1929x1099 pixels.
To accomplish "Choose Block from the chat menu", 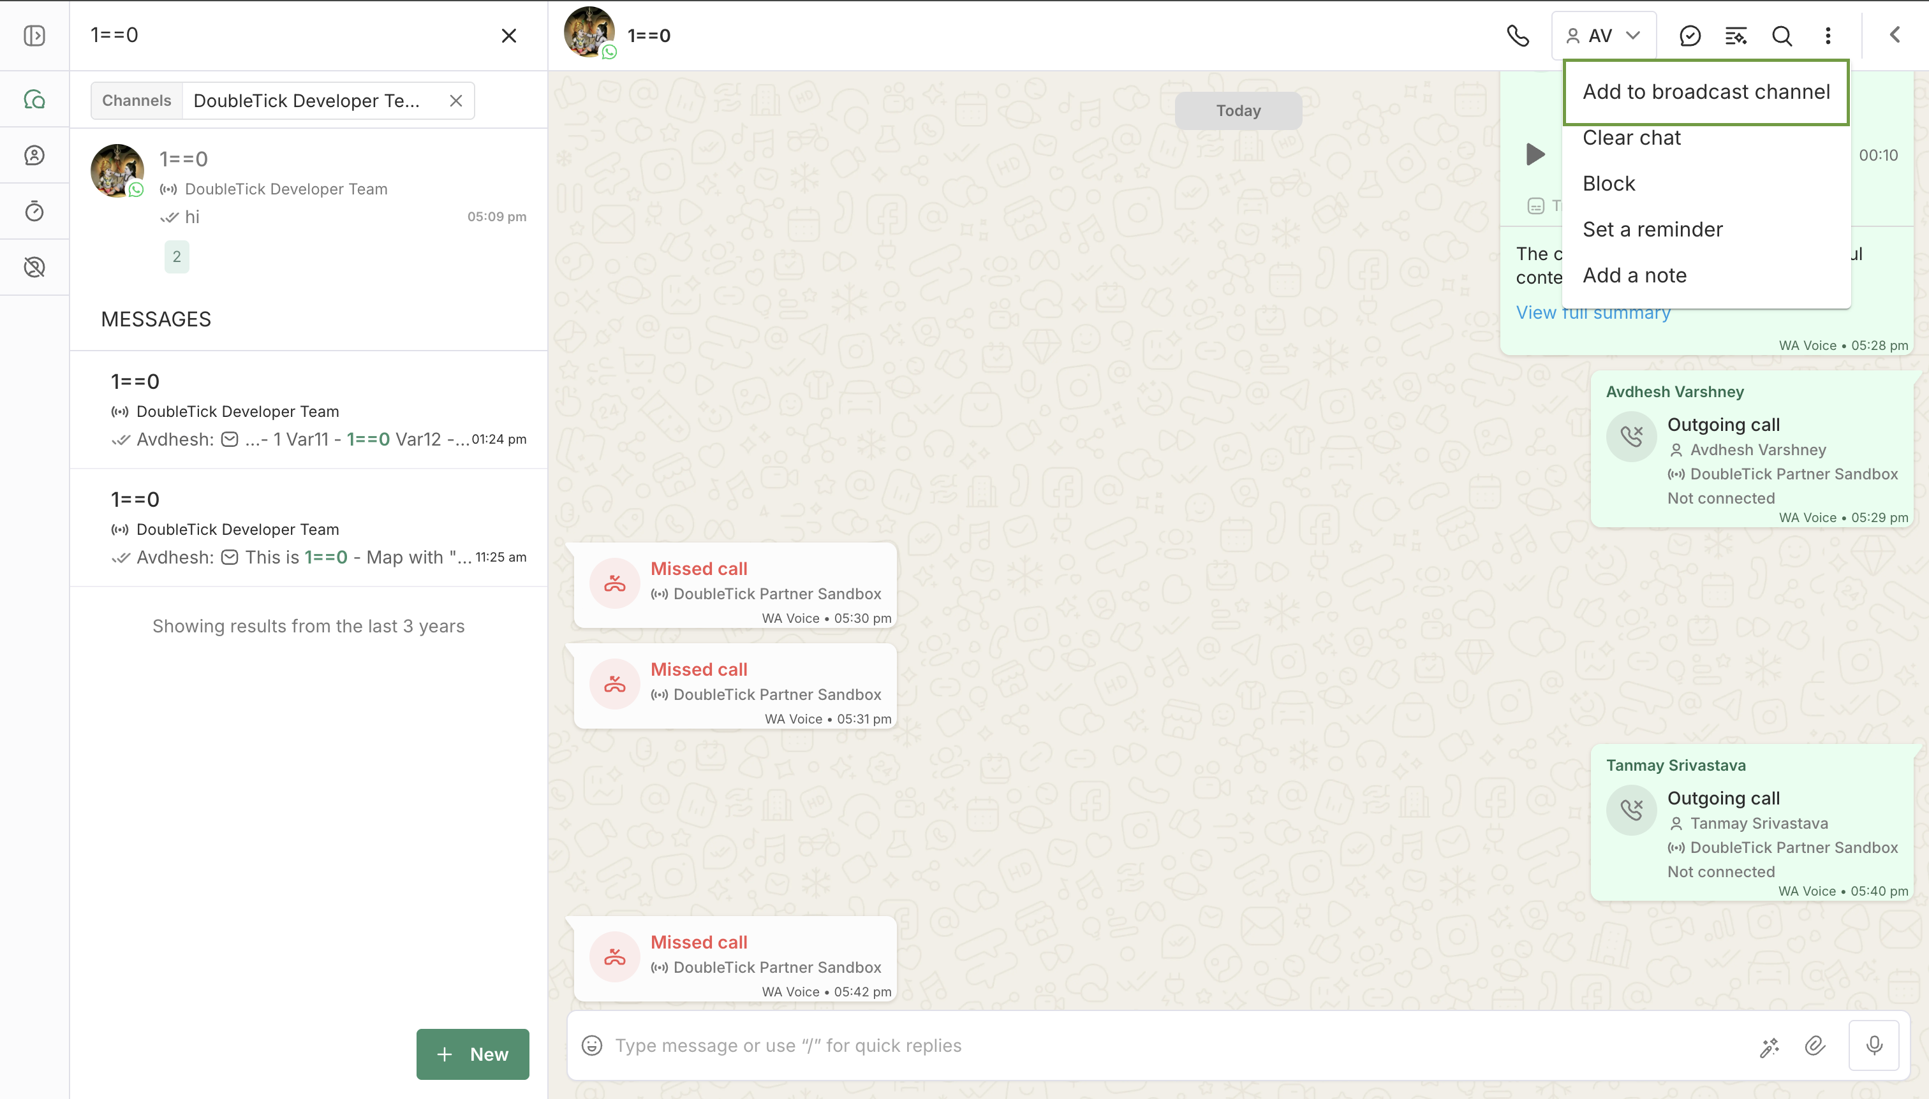I will [x=1609, y=184].
